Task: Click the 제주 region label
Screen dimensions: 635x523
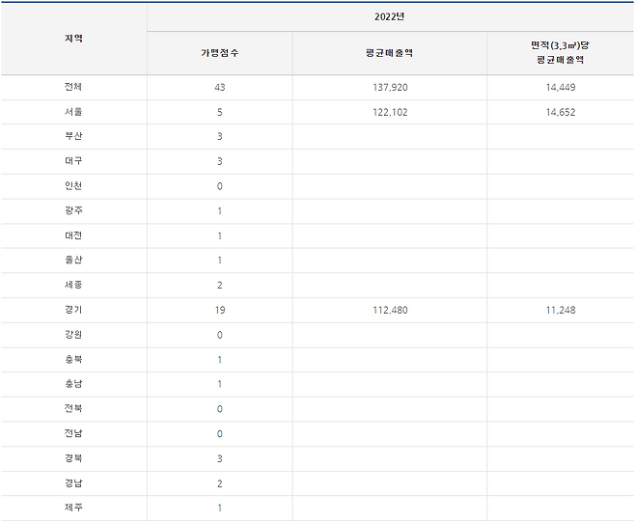Action: (73, 508)
